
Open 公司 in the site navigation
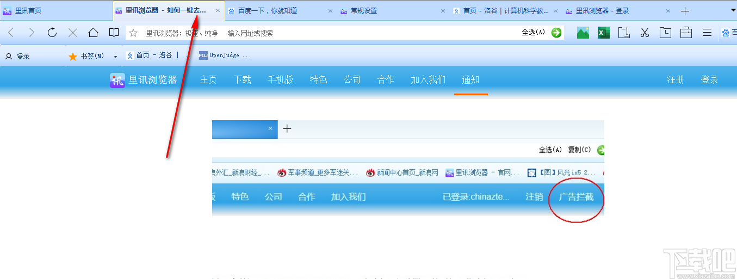click(352, 80)
